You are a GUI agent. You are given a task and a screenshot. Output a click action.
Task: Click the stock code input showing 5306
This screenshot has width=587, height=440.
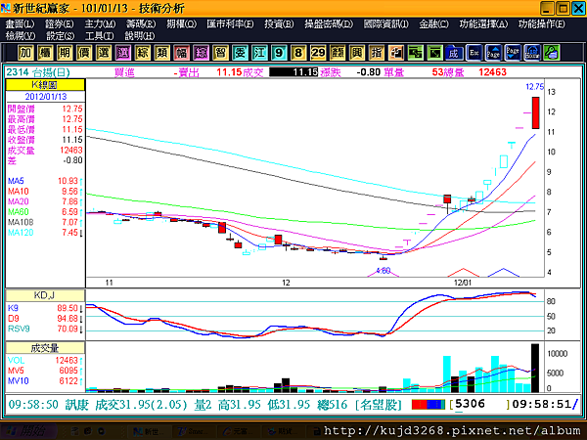point(480,404)
